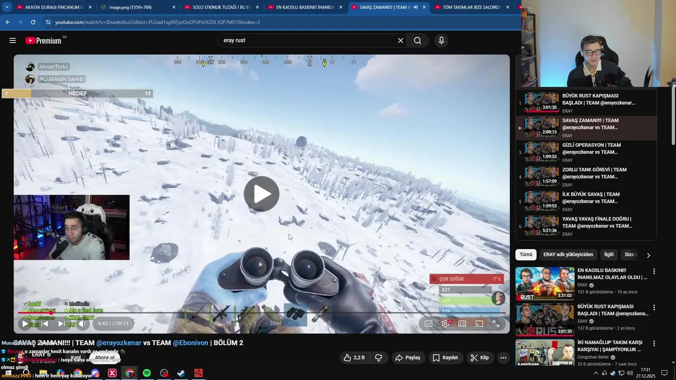This screenshot has width=676, height=380.
Task: Submit search with magnifier button
Action: (417, 41)
